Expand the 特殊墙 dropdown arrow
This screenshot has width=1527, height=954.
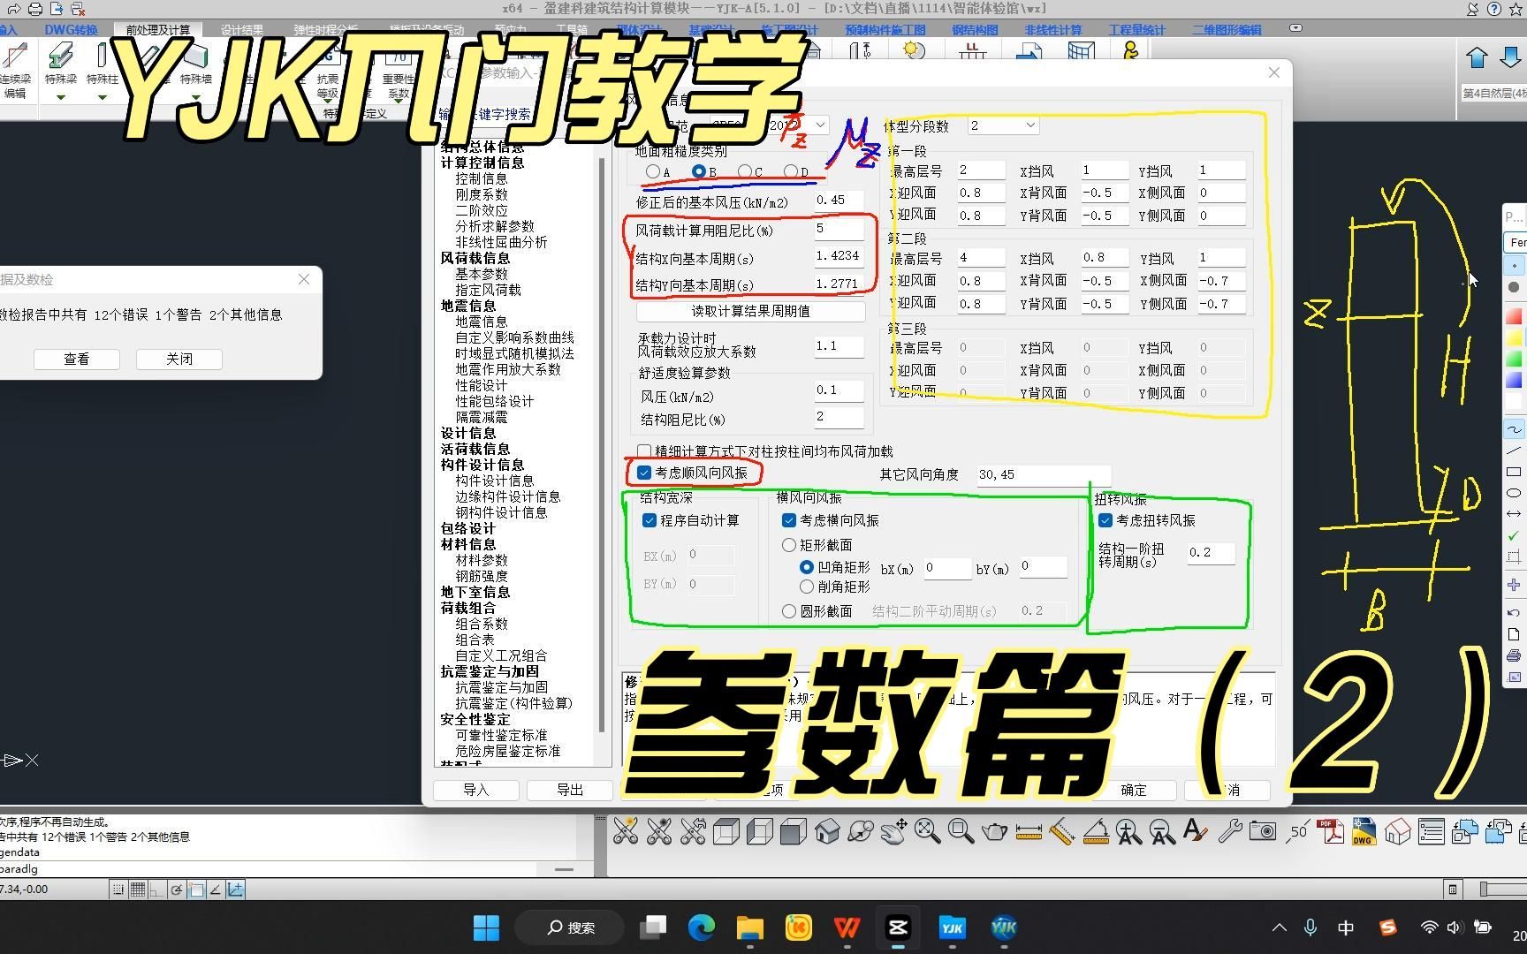coord(195,97)
